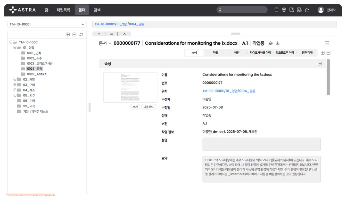The height and width of the screenshot is (201, 346).
Task: Open settings gear in the header
Action: pyautogui.click(x=284, y=10)
